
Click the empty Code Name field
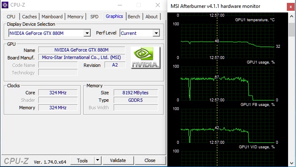(58, 65)
